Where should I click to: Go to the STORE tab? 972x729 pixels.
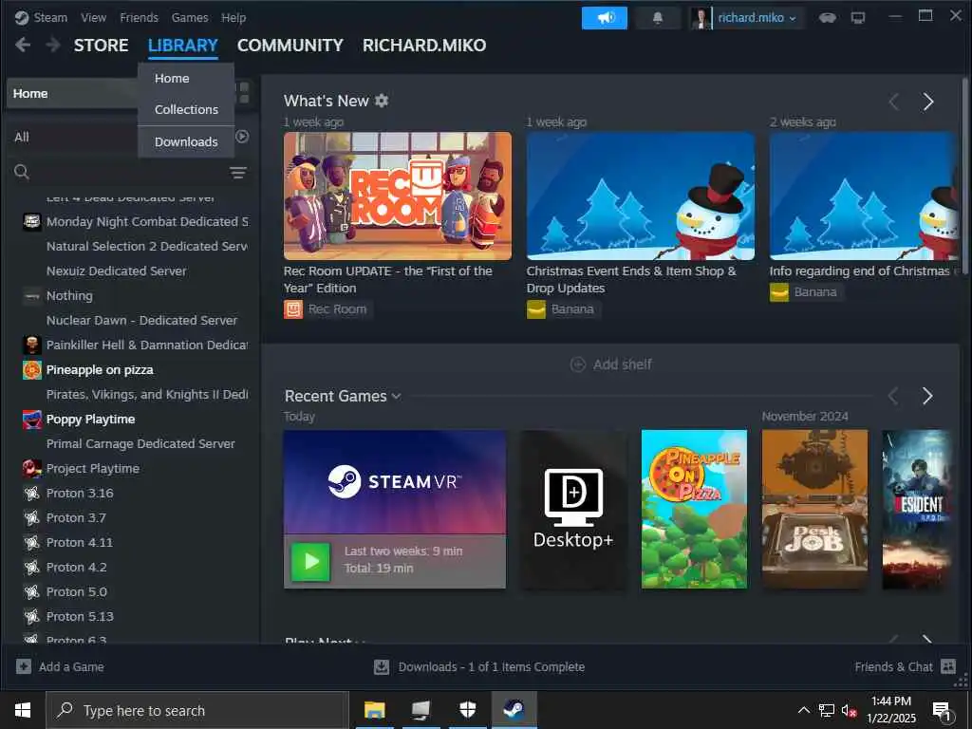click(101, 46)
